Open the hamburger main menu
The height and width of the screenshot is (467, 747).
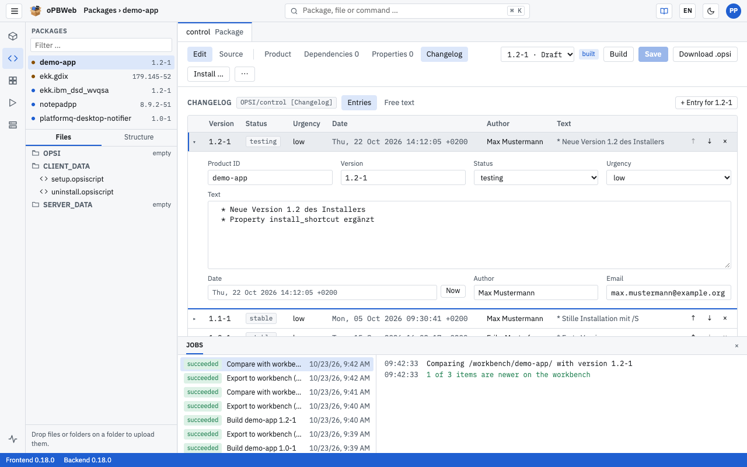pos(15,11)
